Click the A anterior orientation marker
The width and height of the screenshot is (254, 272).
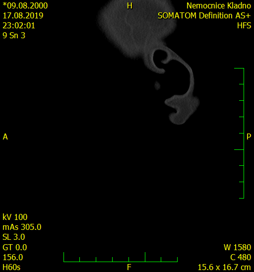pos(5,136)
